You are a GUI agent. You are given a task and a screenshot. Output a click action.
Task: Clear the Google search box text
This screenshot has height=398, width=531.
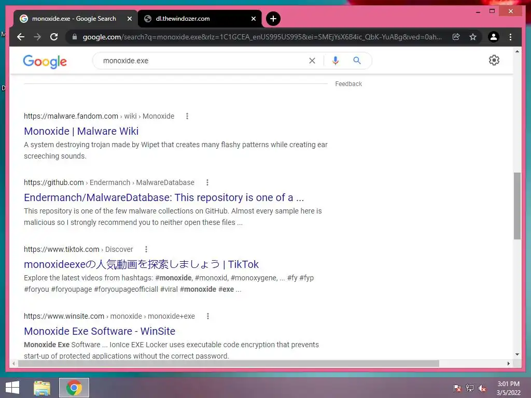312,61
